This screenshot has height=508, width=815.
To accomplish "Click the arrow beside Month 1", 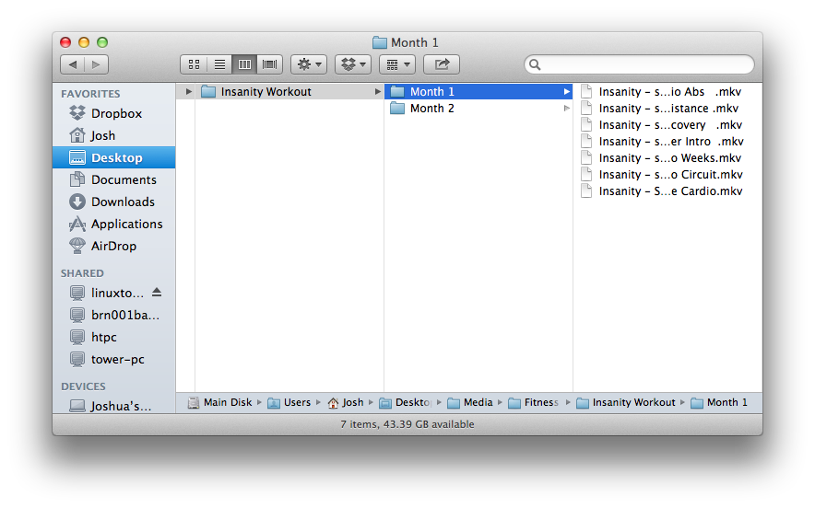I will 567,92.
